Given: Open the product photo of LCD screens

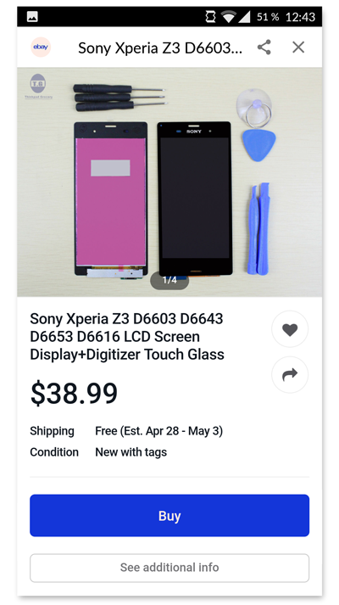Looking at the screenshot, I should tap(169, 182).
